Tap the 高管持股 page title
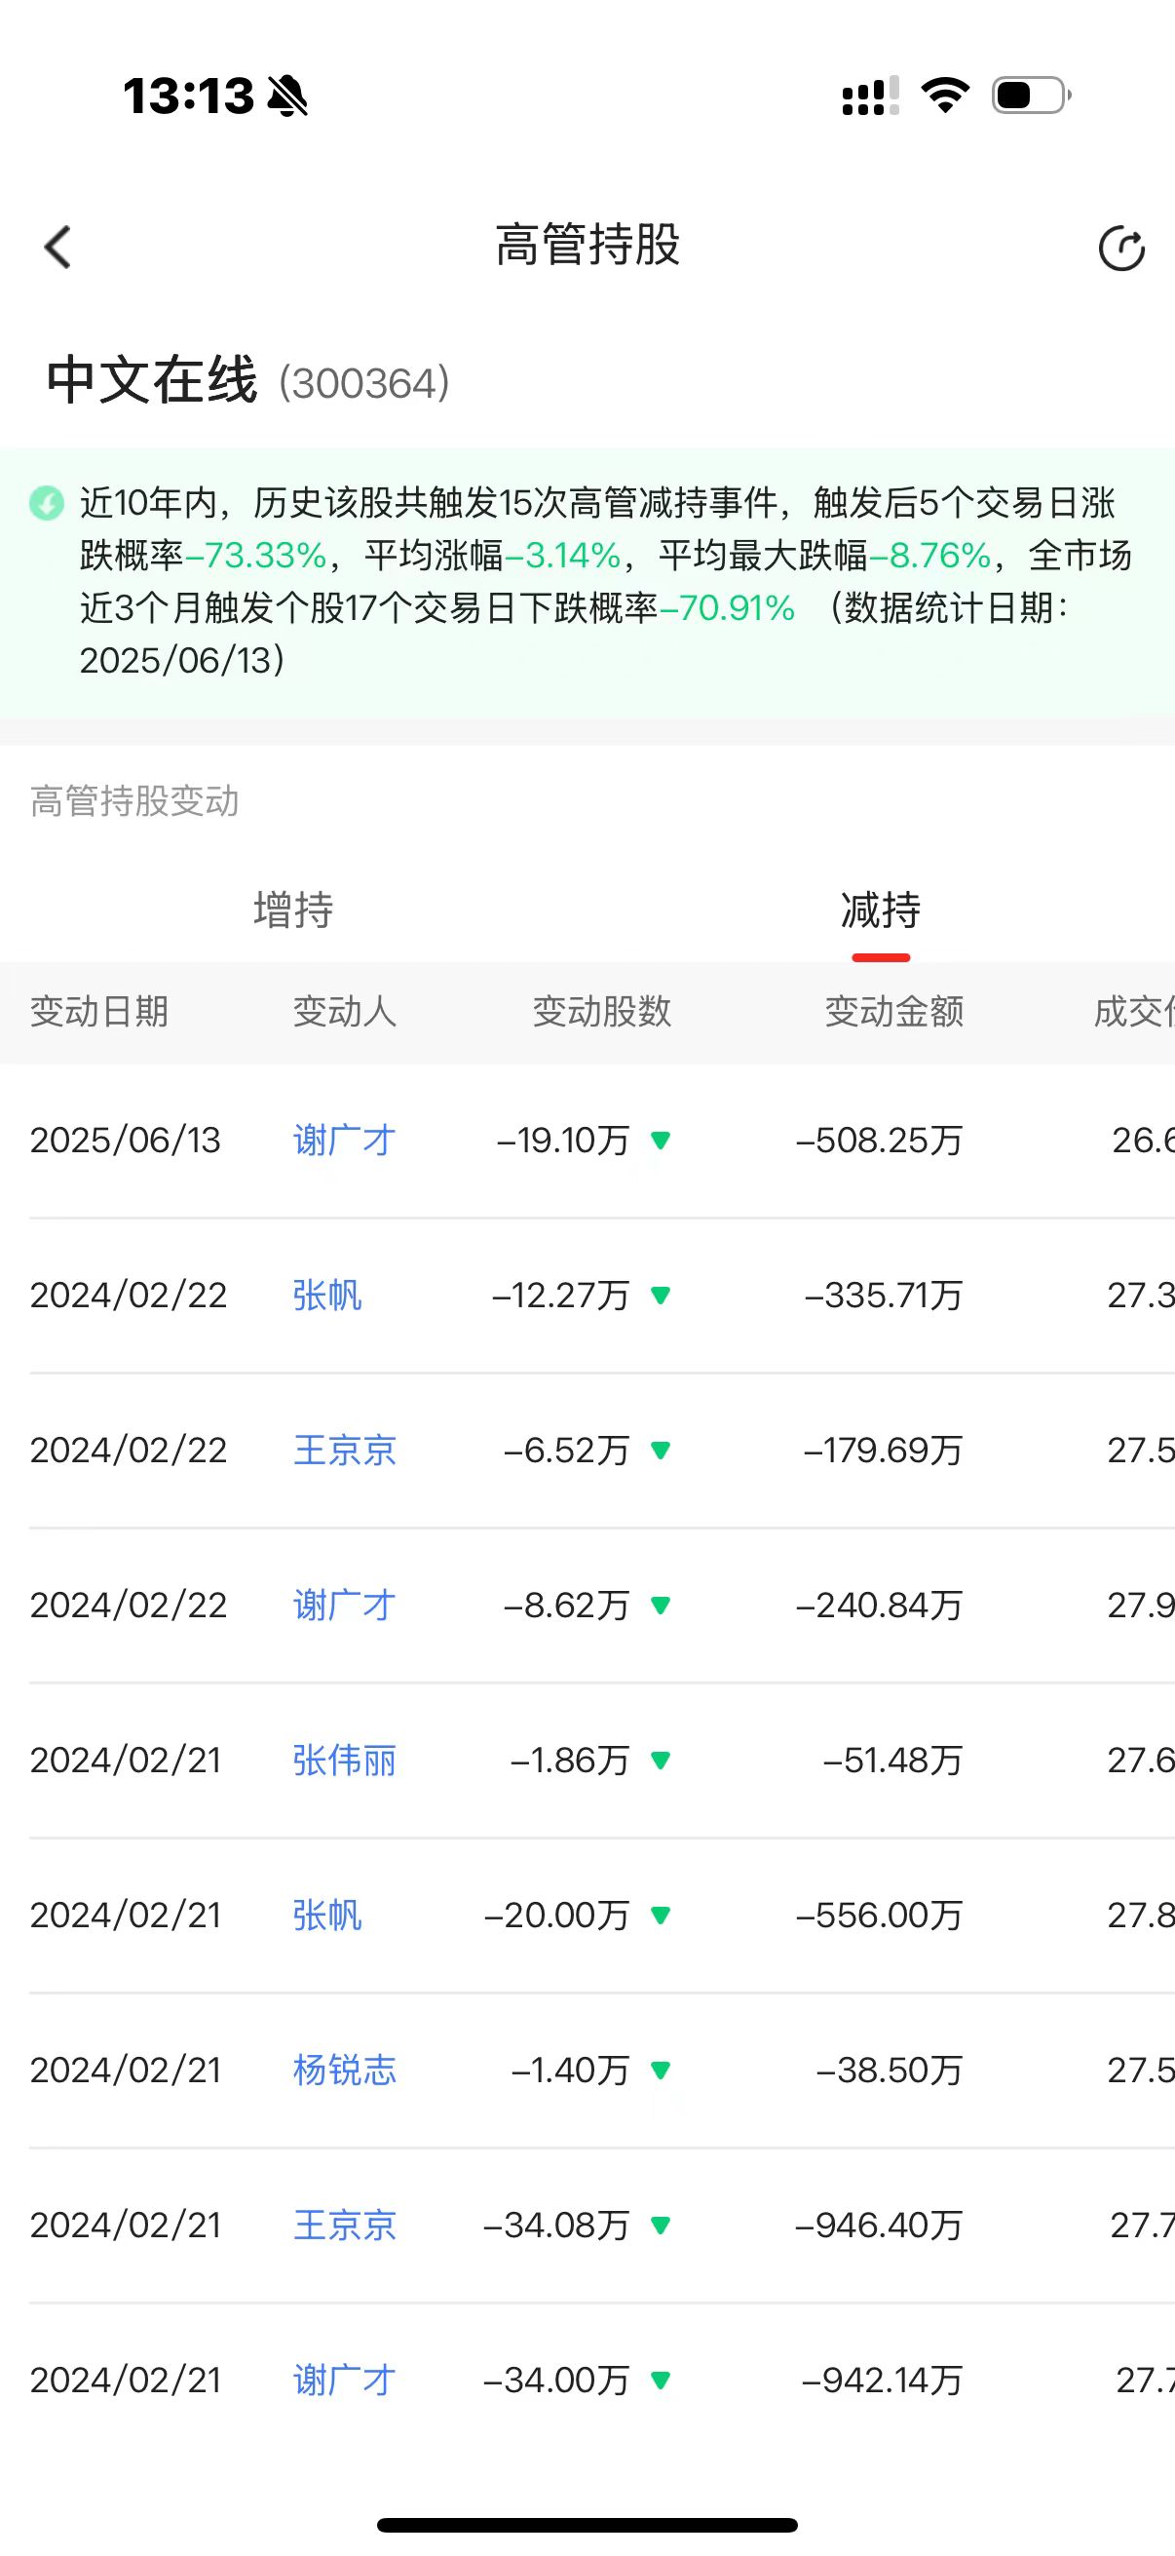1175x2556 pixels. point(588,245)
